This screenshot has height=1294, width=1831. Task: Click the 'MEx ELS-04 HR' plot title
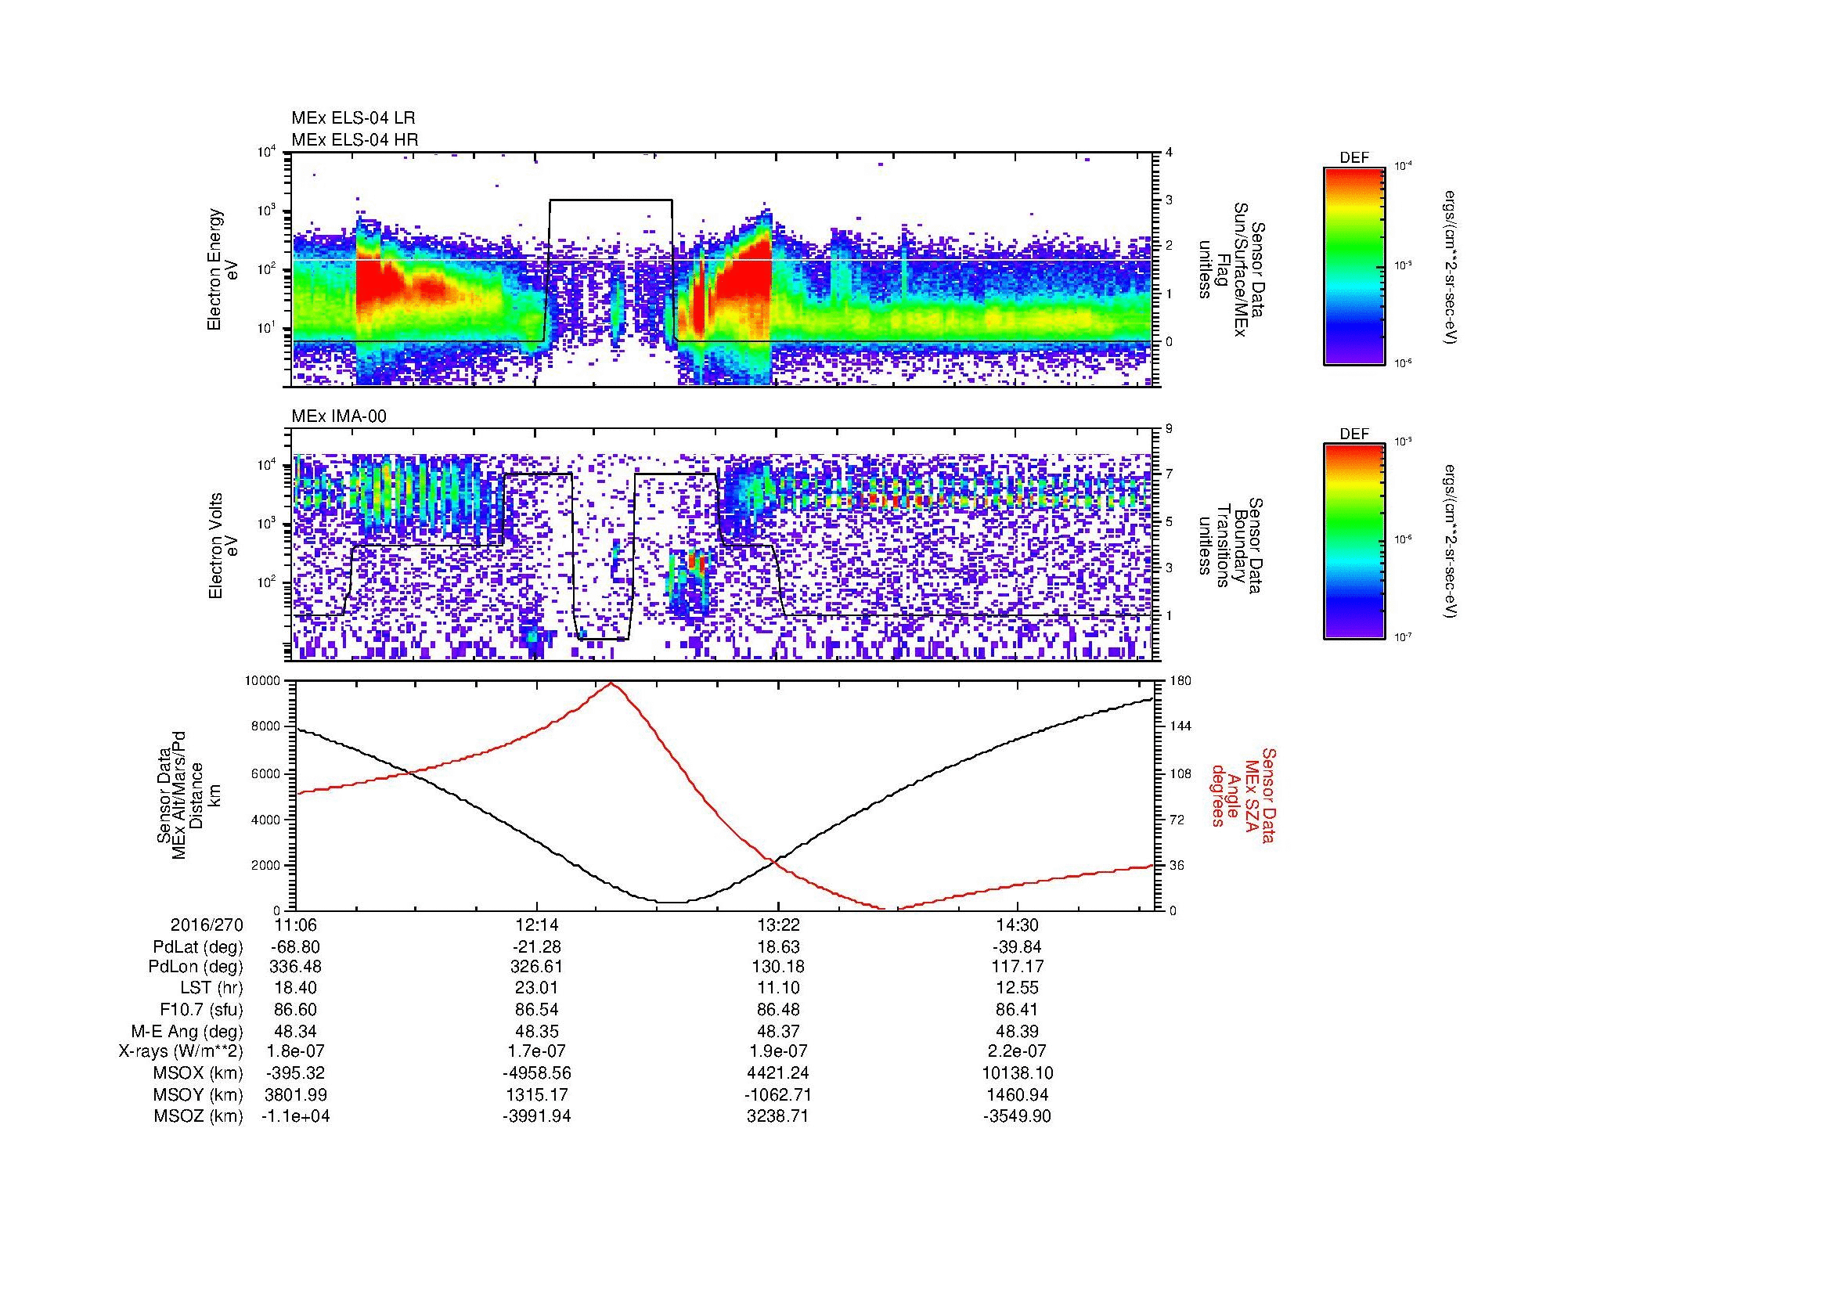click(355, 139)
